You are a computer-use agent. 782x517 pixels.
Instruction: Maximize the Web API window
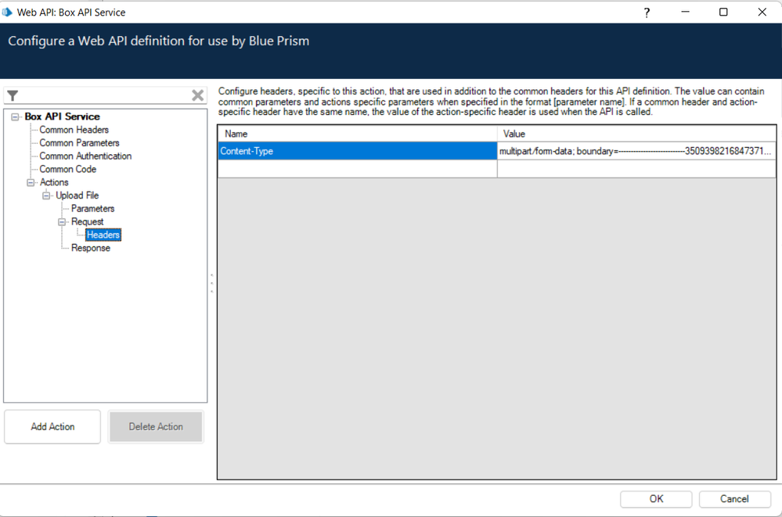pyautogui.click(x=723, y=12)
